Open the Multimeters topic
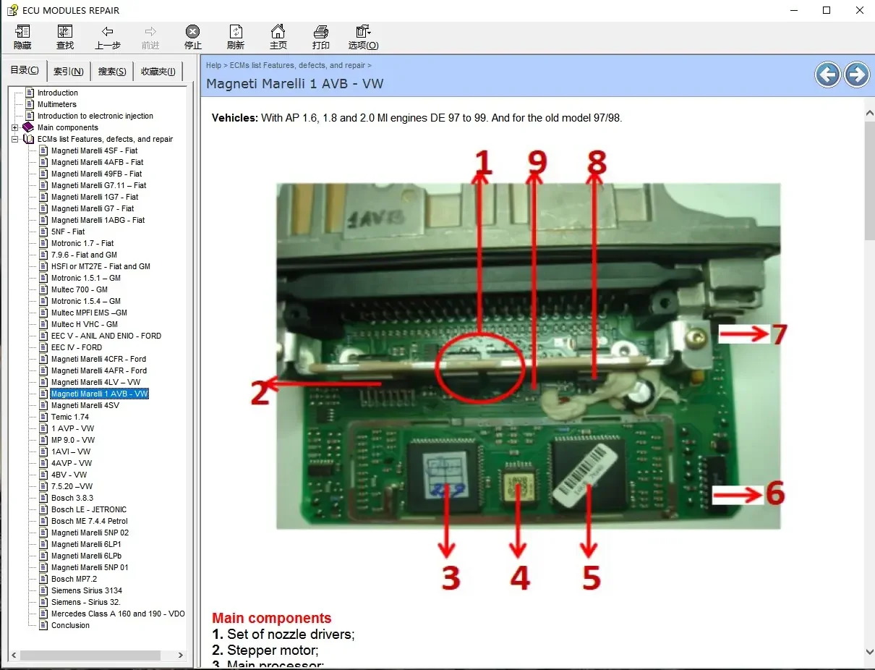 pos(57,104)
